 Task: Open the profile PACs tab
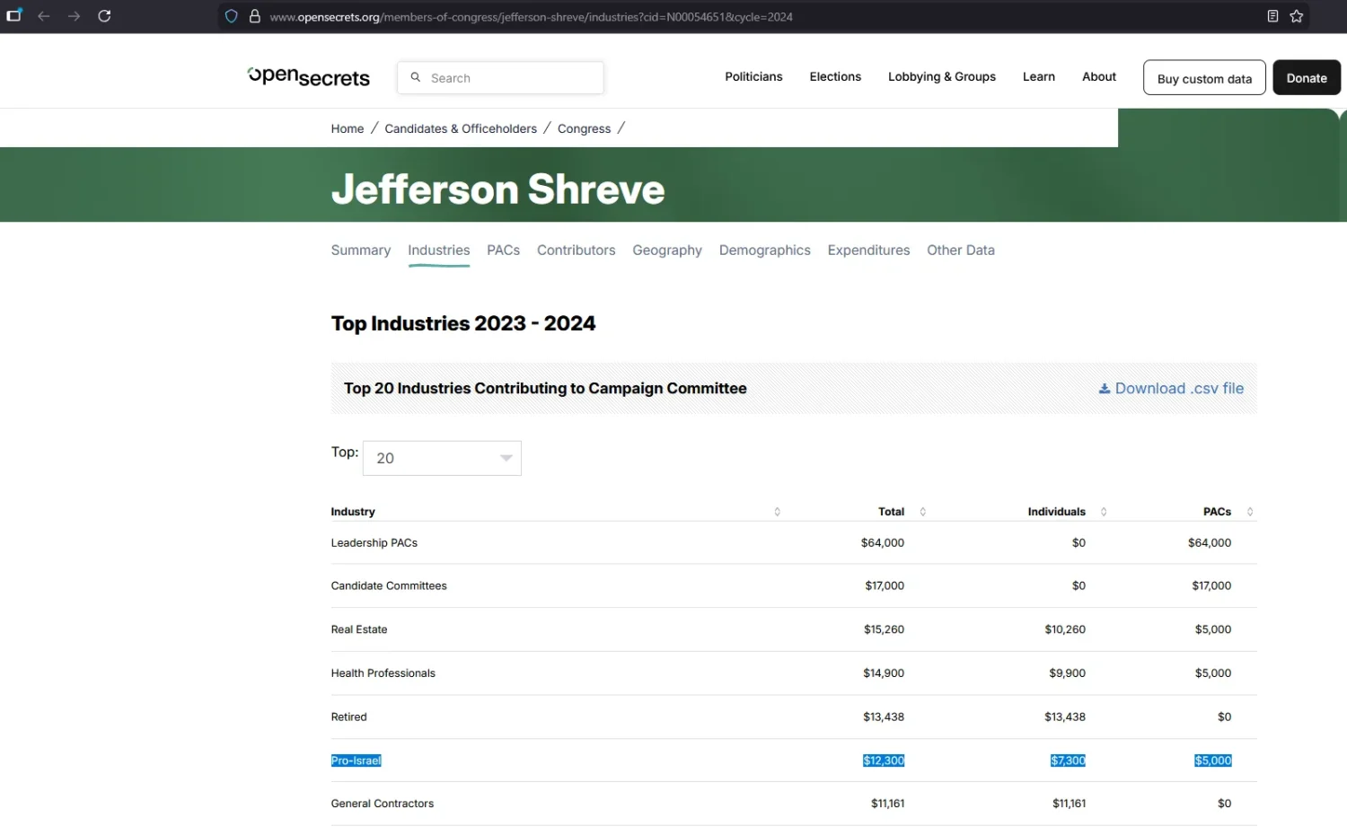pos(504,250)
